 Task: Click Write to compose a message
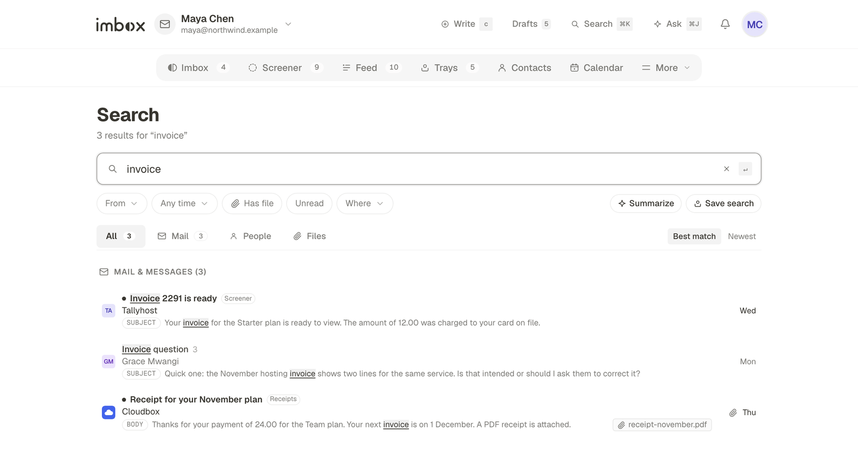[467, 24]
